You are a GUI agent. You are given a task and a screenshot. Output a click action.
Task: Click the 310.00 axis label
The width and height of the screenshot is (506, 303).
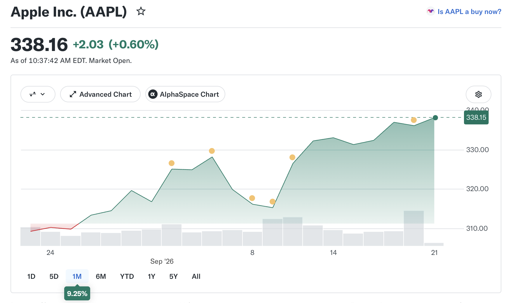pos(477,228)
